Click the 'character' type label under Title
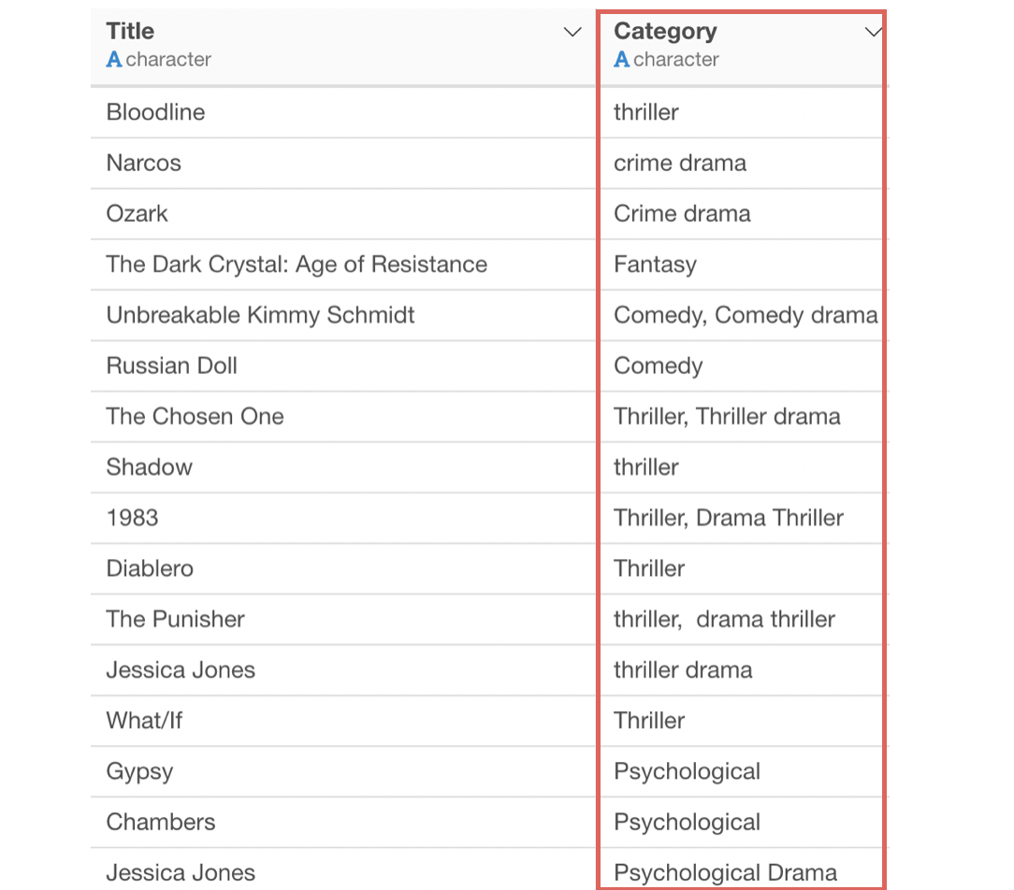The height and width of the screenshot is (890, 1014). coord(168,60)
